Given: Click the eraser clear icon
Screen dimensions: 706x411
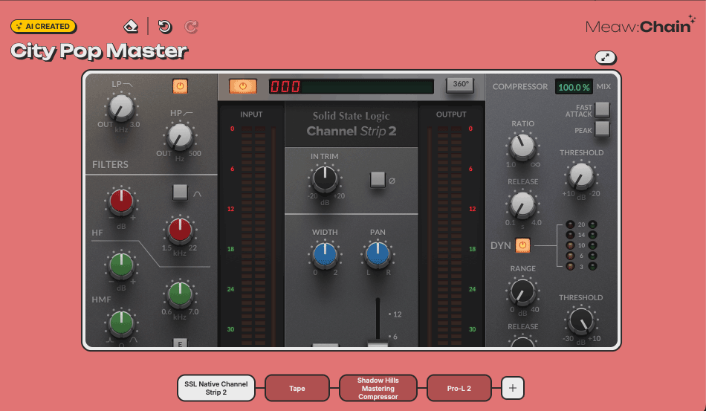Looking at the screenshot, I should [131, 27].
